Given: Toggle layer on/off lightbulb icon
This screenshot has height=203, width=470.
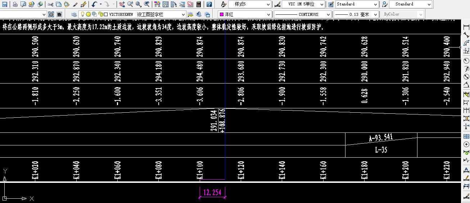Looking at the screenshot, I should click(82, 14).
